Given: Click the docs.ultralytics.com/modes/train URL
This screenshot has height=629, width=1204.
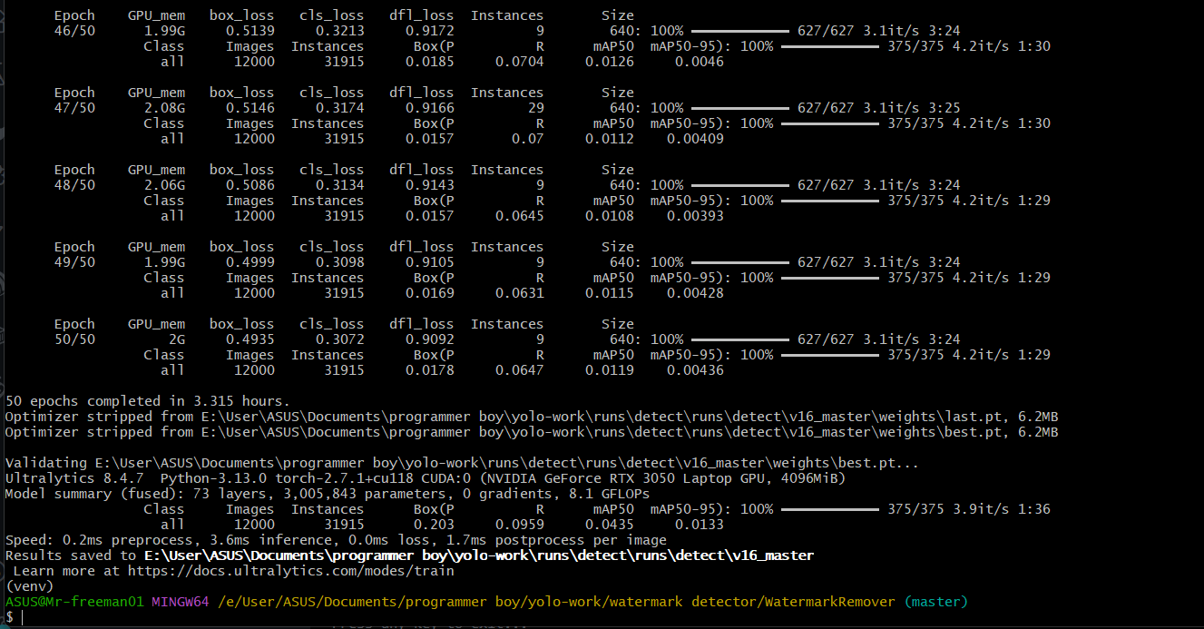Looking at the screenshot, I should point(290,571).
